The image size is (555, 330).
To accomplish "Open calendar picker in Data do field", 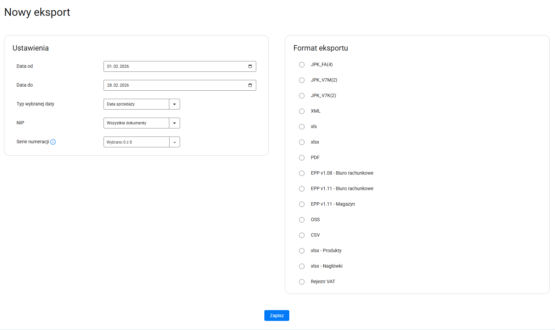I will pyautogui.click(x=250, y=85).
